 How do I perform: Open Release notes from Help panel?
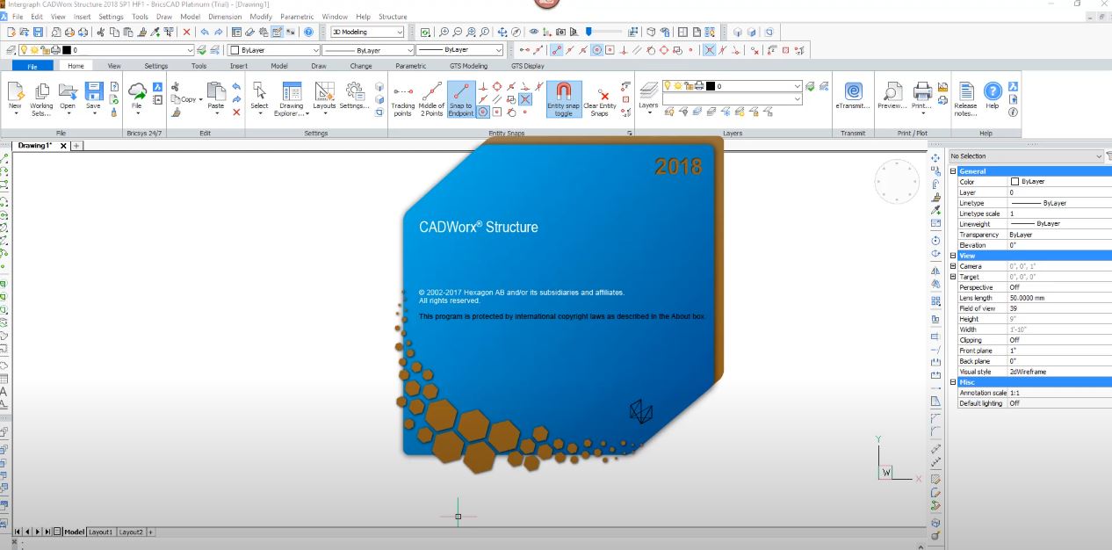(x=965, y=98)
